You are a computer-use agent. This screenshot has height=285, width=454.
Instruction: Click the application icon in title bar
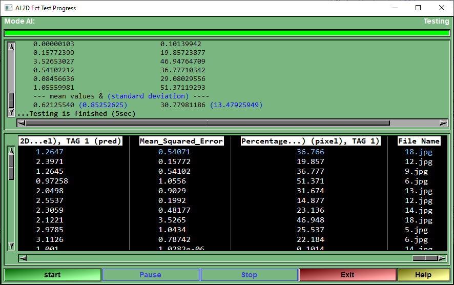[8, 8]
